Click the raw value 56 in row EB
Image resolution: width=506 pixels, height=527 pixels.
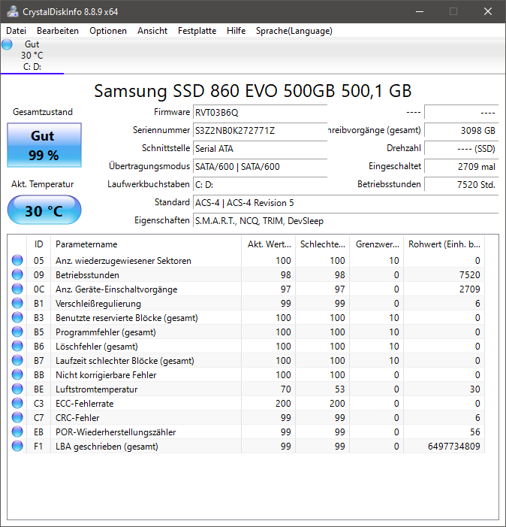pos(474,432)
